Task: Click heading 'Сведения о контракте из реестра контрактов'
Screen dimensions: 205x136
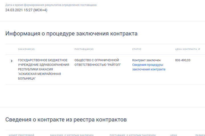Action: point(66,120)
